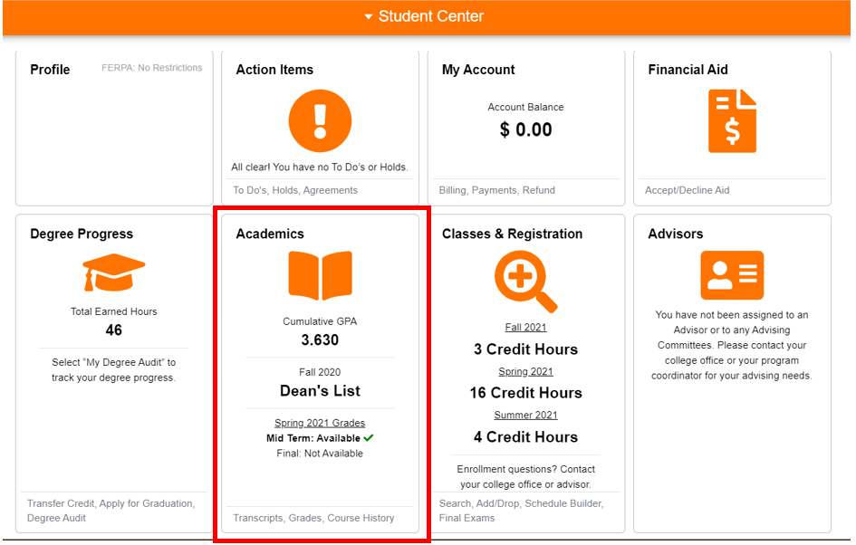Collapse the Student Center header arrow
Image resolution: width=856 pixels, height=545 pixels.
[368, 17]
